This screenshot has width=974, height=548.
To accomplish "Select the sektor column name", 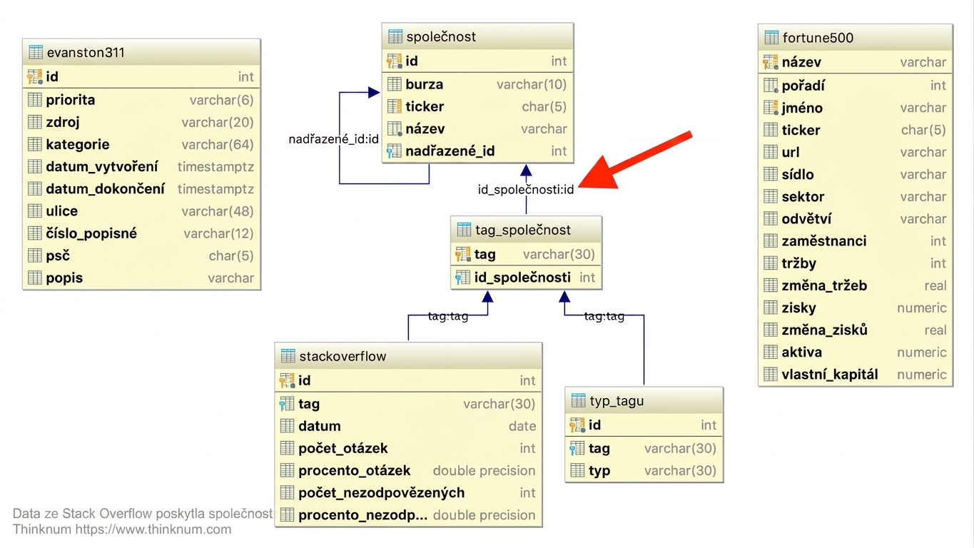I will [x=803, y=196].
